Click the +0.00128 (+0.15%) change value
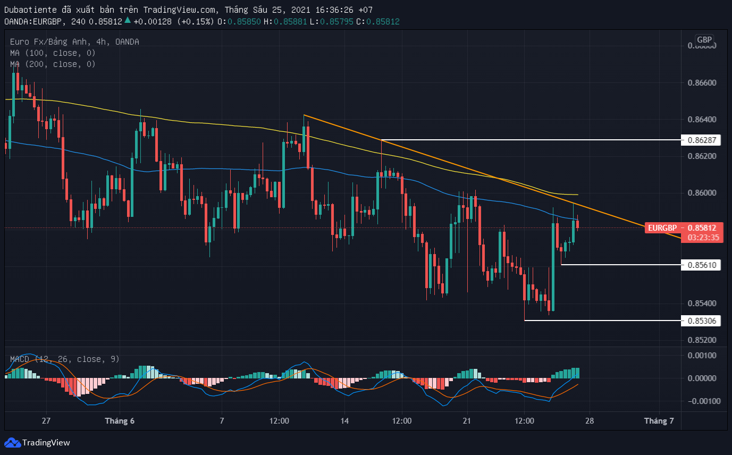 (173, 21)
